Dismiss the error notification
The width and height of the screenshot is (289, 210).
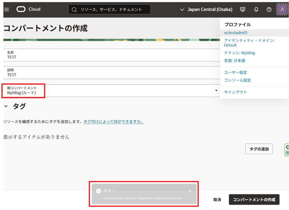pos(190,191)
